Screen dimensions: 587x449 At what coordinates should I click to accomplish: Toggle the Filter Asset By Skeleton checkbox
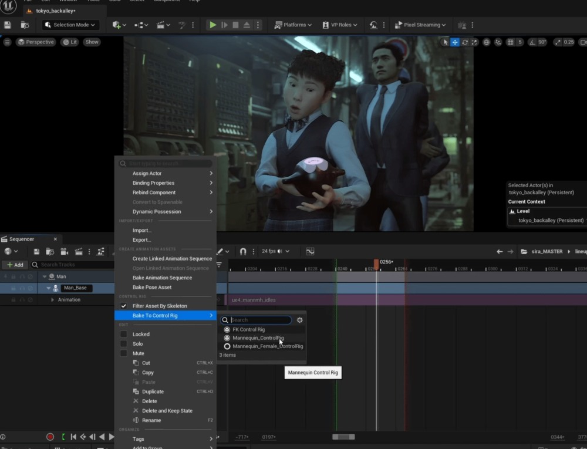[x=123, y=306]
